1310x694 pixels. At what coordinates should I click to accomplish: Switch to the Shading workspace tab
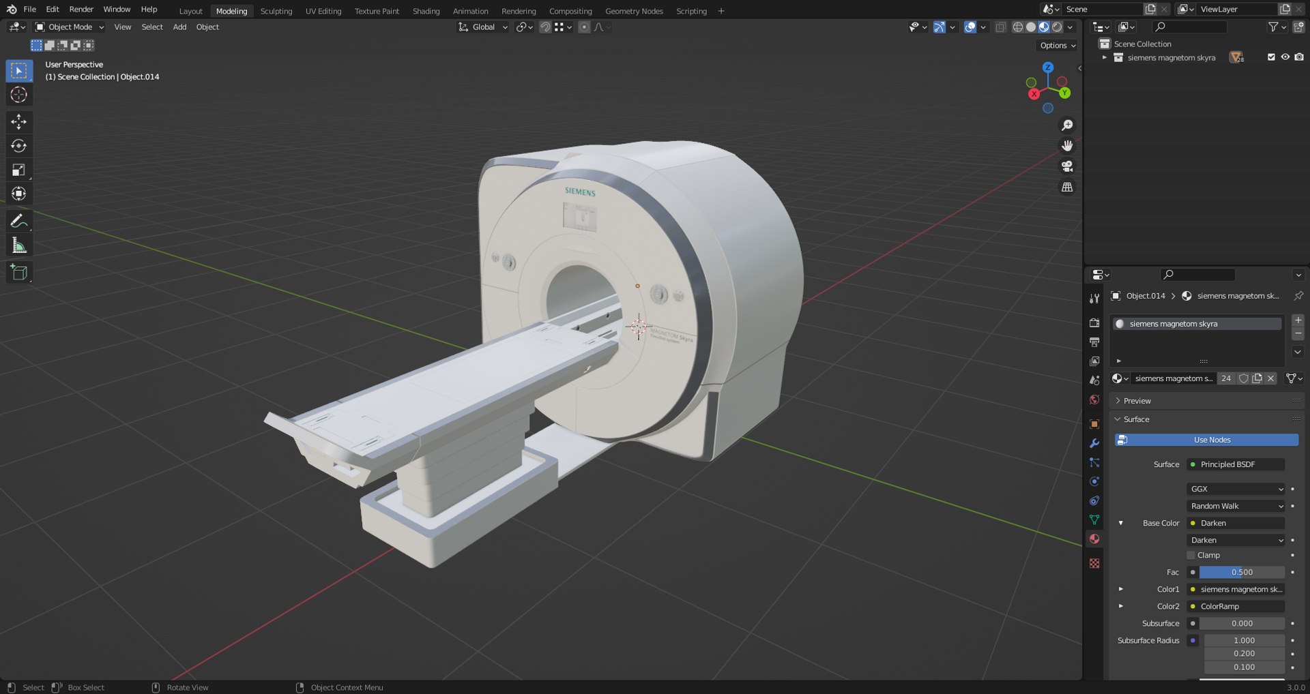(426, 11)
